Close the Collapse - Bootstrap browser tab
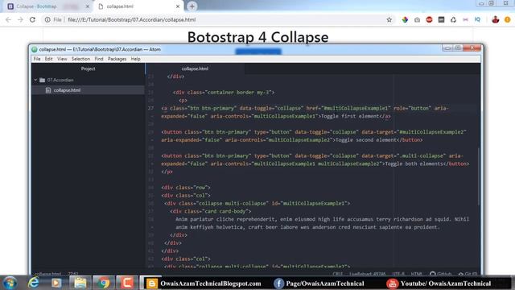The height and width of the screenshot is (290, 515). coord(88,6)
